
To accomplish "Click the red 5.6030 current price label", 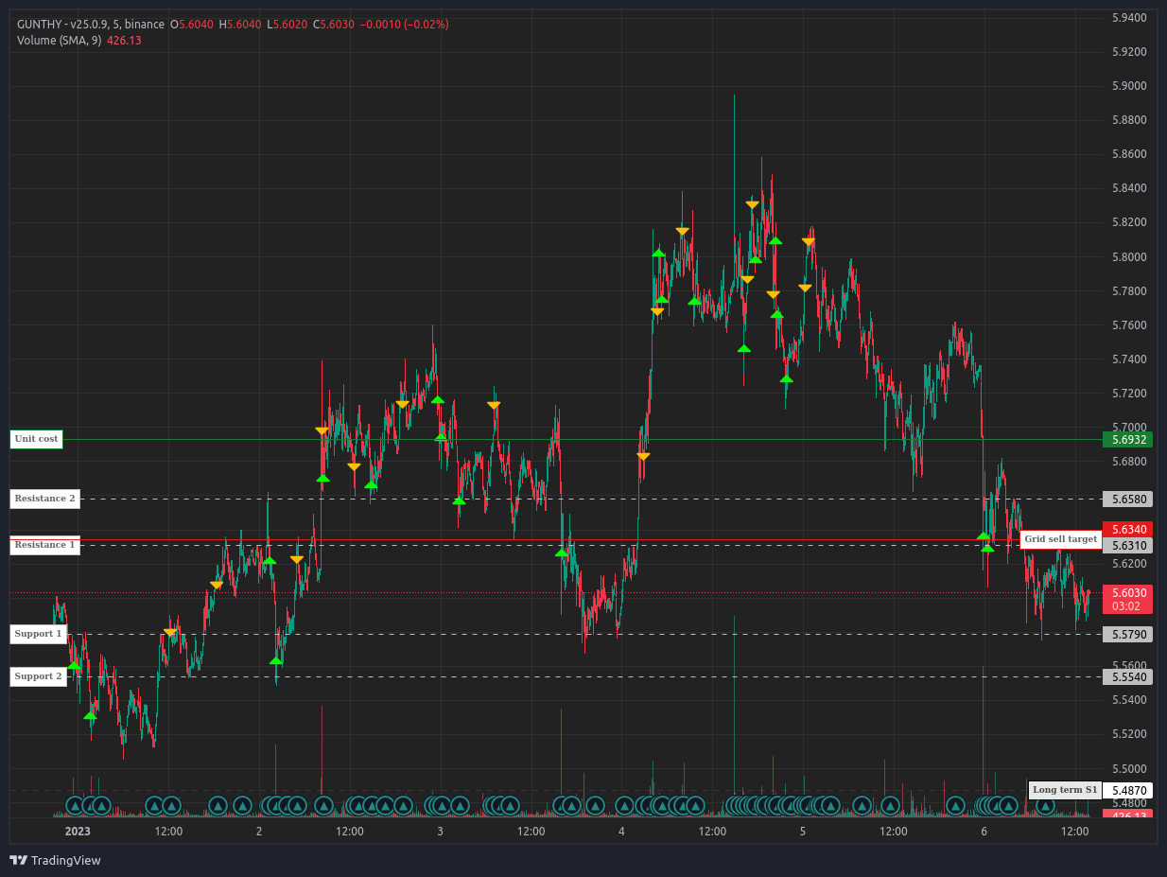I will (1127, 591).
